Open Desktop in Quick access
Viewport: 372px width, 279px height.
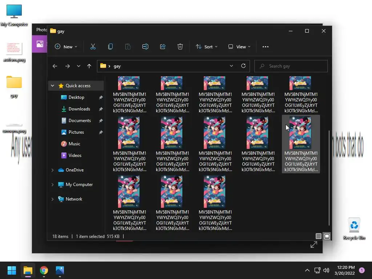coord(76,97)
